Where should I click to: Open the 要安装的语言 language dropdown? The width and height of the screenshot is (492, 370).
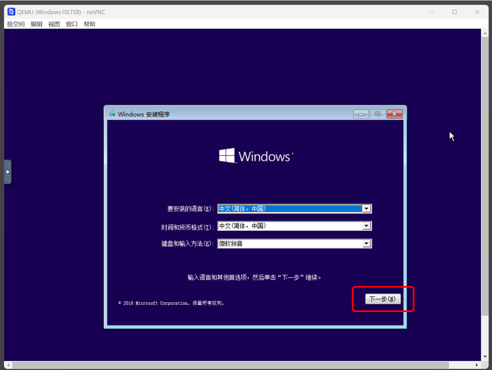366,209
